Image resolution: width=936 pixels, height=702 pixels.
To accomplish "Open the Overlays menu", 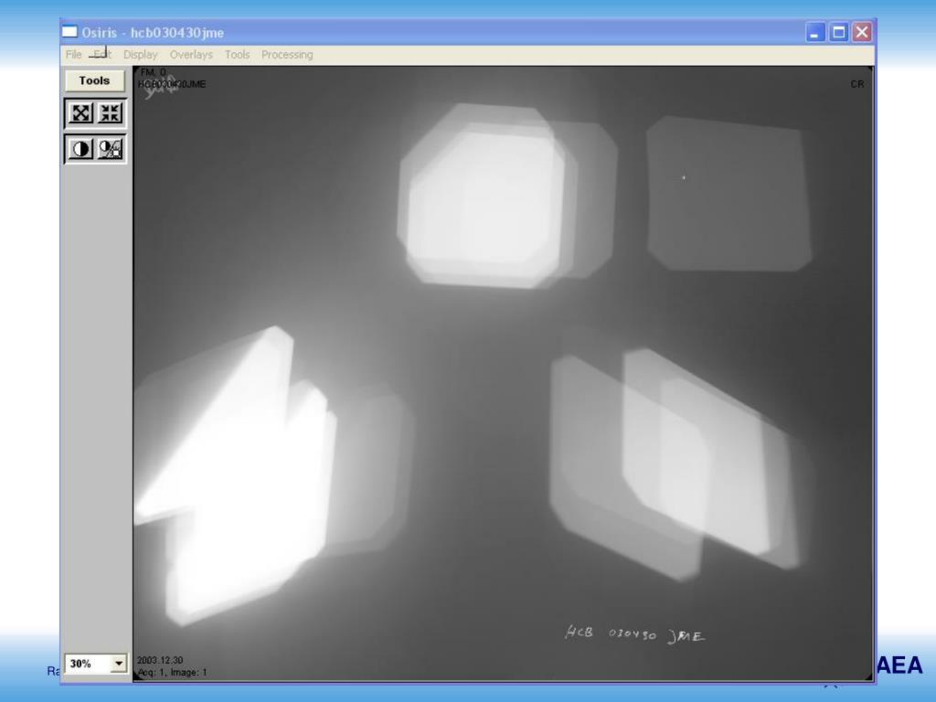I will tap(191, 54).
